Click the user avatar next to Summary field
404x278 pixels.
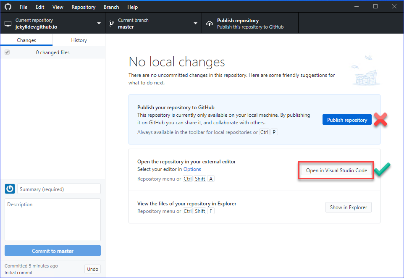10,189
